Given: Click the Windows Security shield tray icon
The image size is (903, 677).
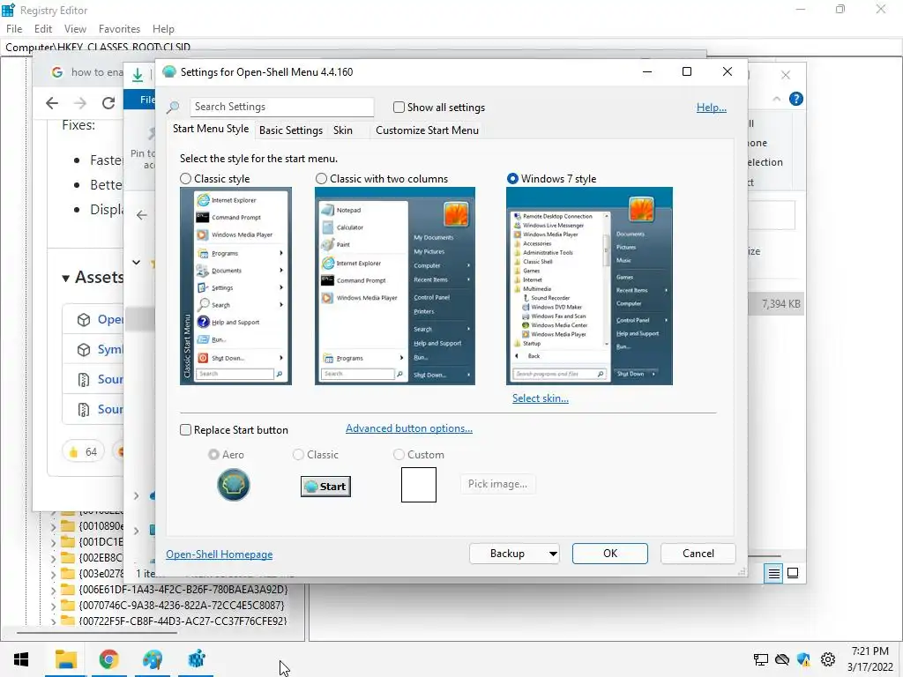Looking at the screenshot, I should [803, 659].
